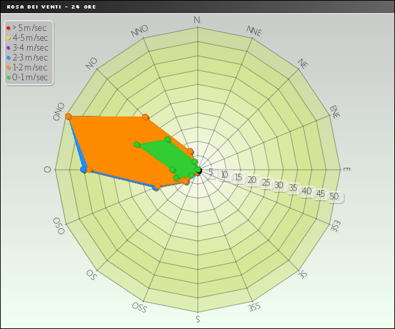Click the green 0-1 m/sec legend dot
The width and height of the screenshot is (395, 329).
pyautogui.click(x=8, y=78)
